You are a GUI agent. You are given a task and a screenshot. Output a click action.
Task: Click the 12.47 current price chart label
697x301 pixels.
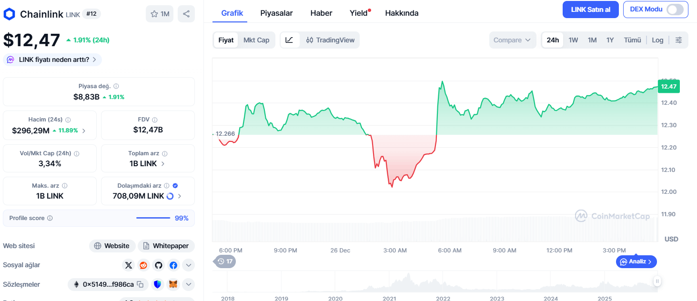tap(668, 86)
